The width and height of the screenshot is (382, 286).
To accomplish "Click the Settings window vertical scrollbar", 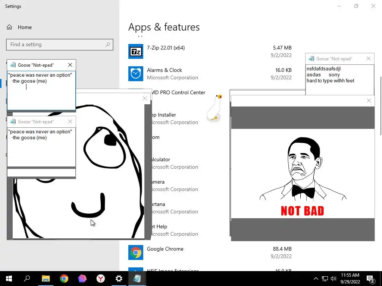I will click(x=381, y=106).
